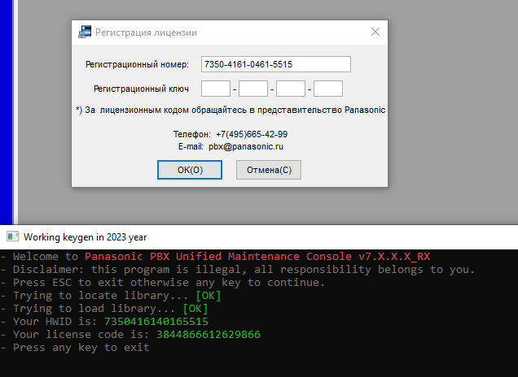Focus the first registration key box

tap(216, 89)
